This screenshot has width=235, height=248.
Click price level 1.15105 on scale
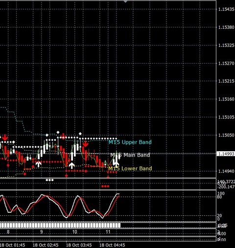pos(226,117)
